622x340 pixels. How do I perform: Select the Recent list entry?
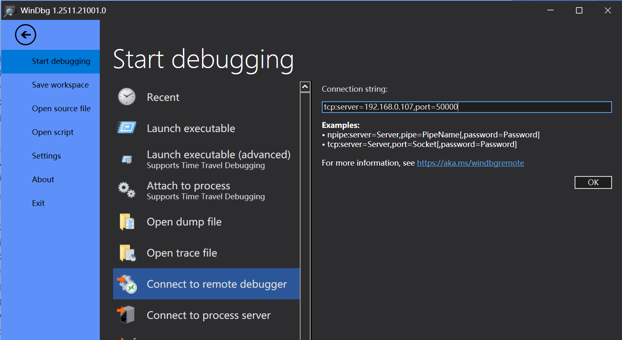coord(206,97)
